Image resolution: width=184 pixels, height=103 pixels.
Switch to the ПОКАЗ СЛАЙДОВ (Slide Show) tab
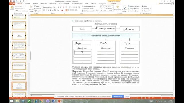point(64,4)
